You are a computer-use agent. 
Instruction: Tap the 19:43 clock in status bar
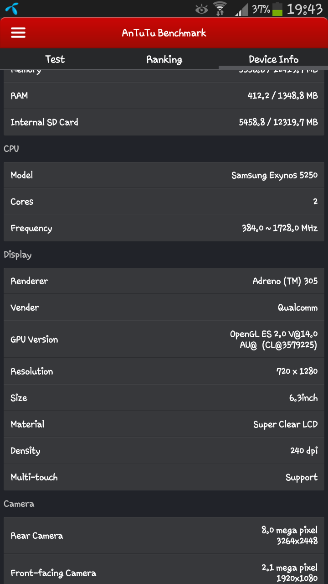click(305, 9)
